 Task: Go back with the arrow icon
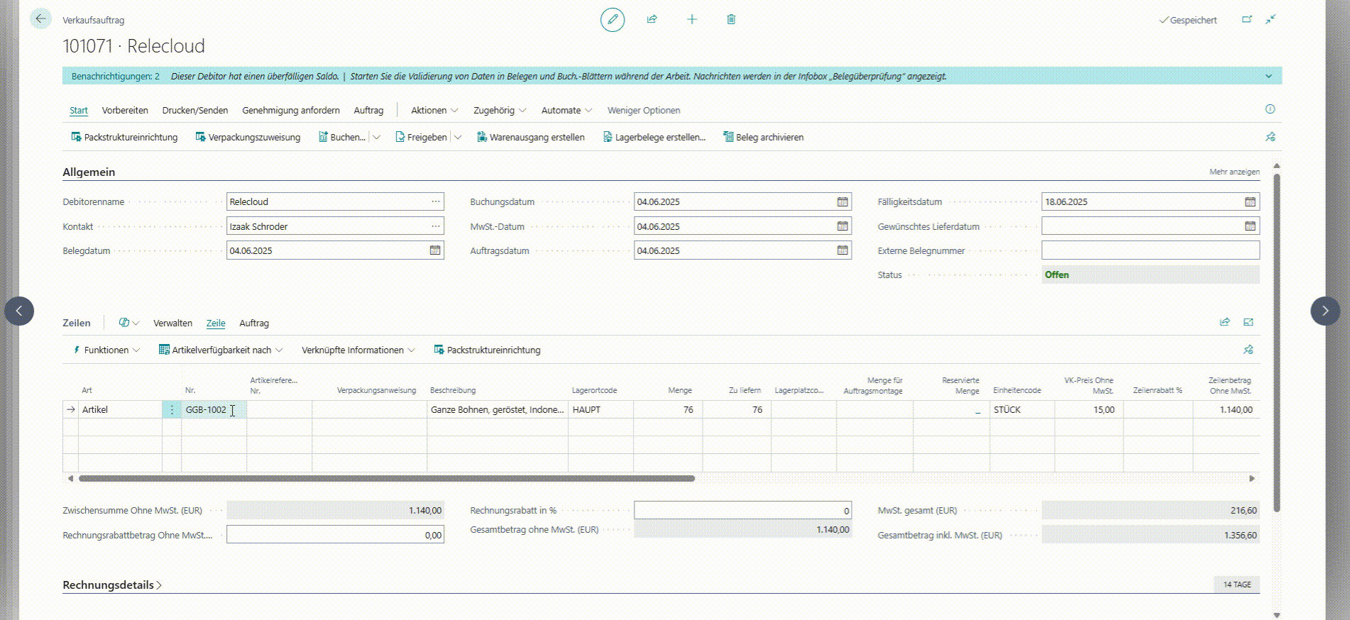click(x=40, y=18)
